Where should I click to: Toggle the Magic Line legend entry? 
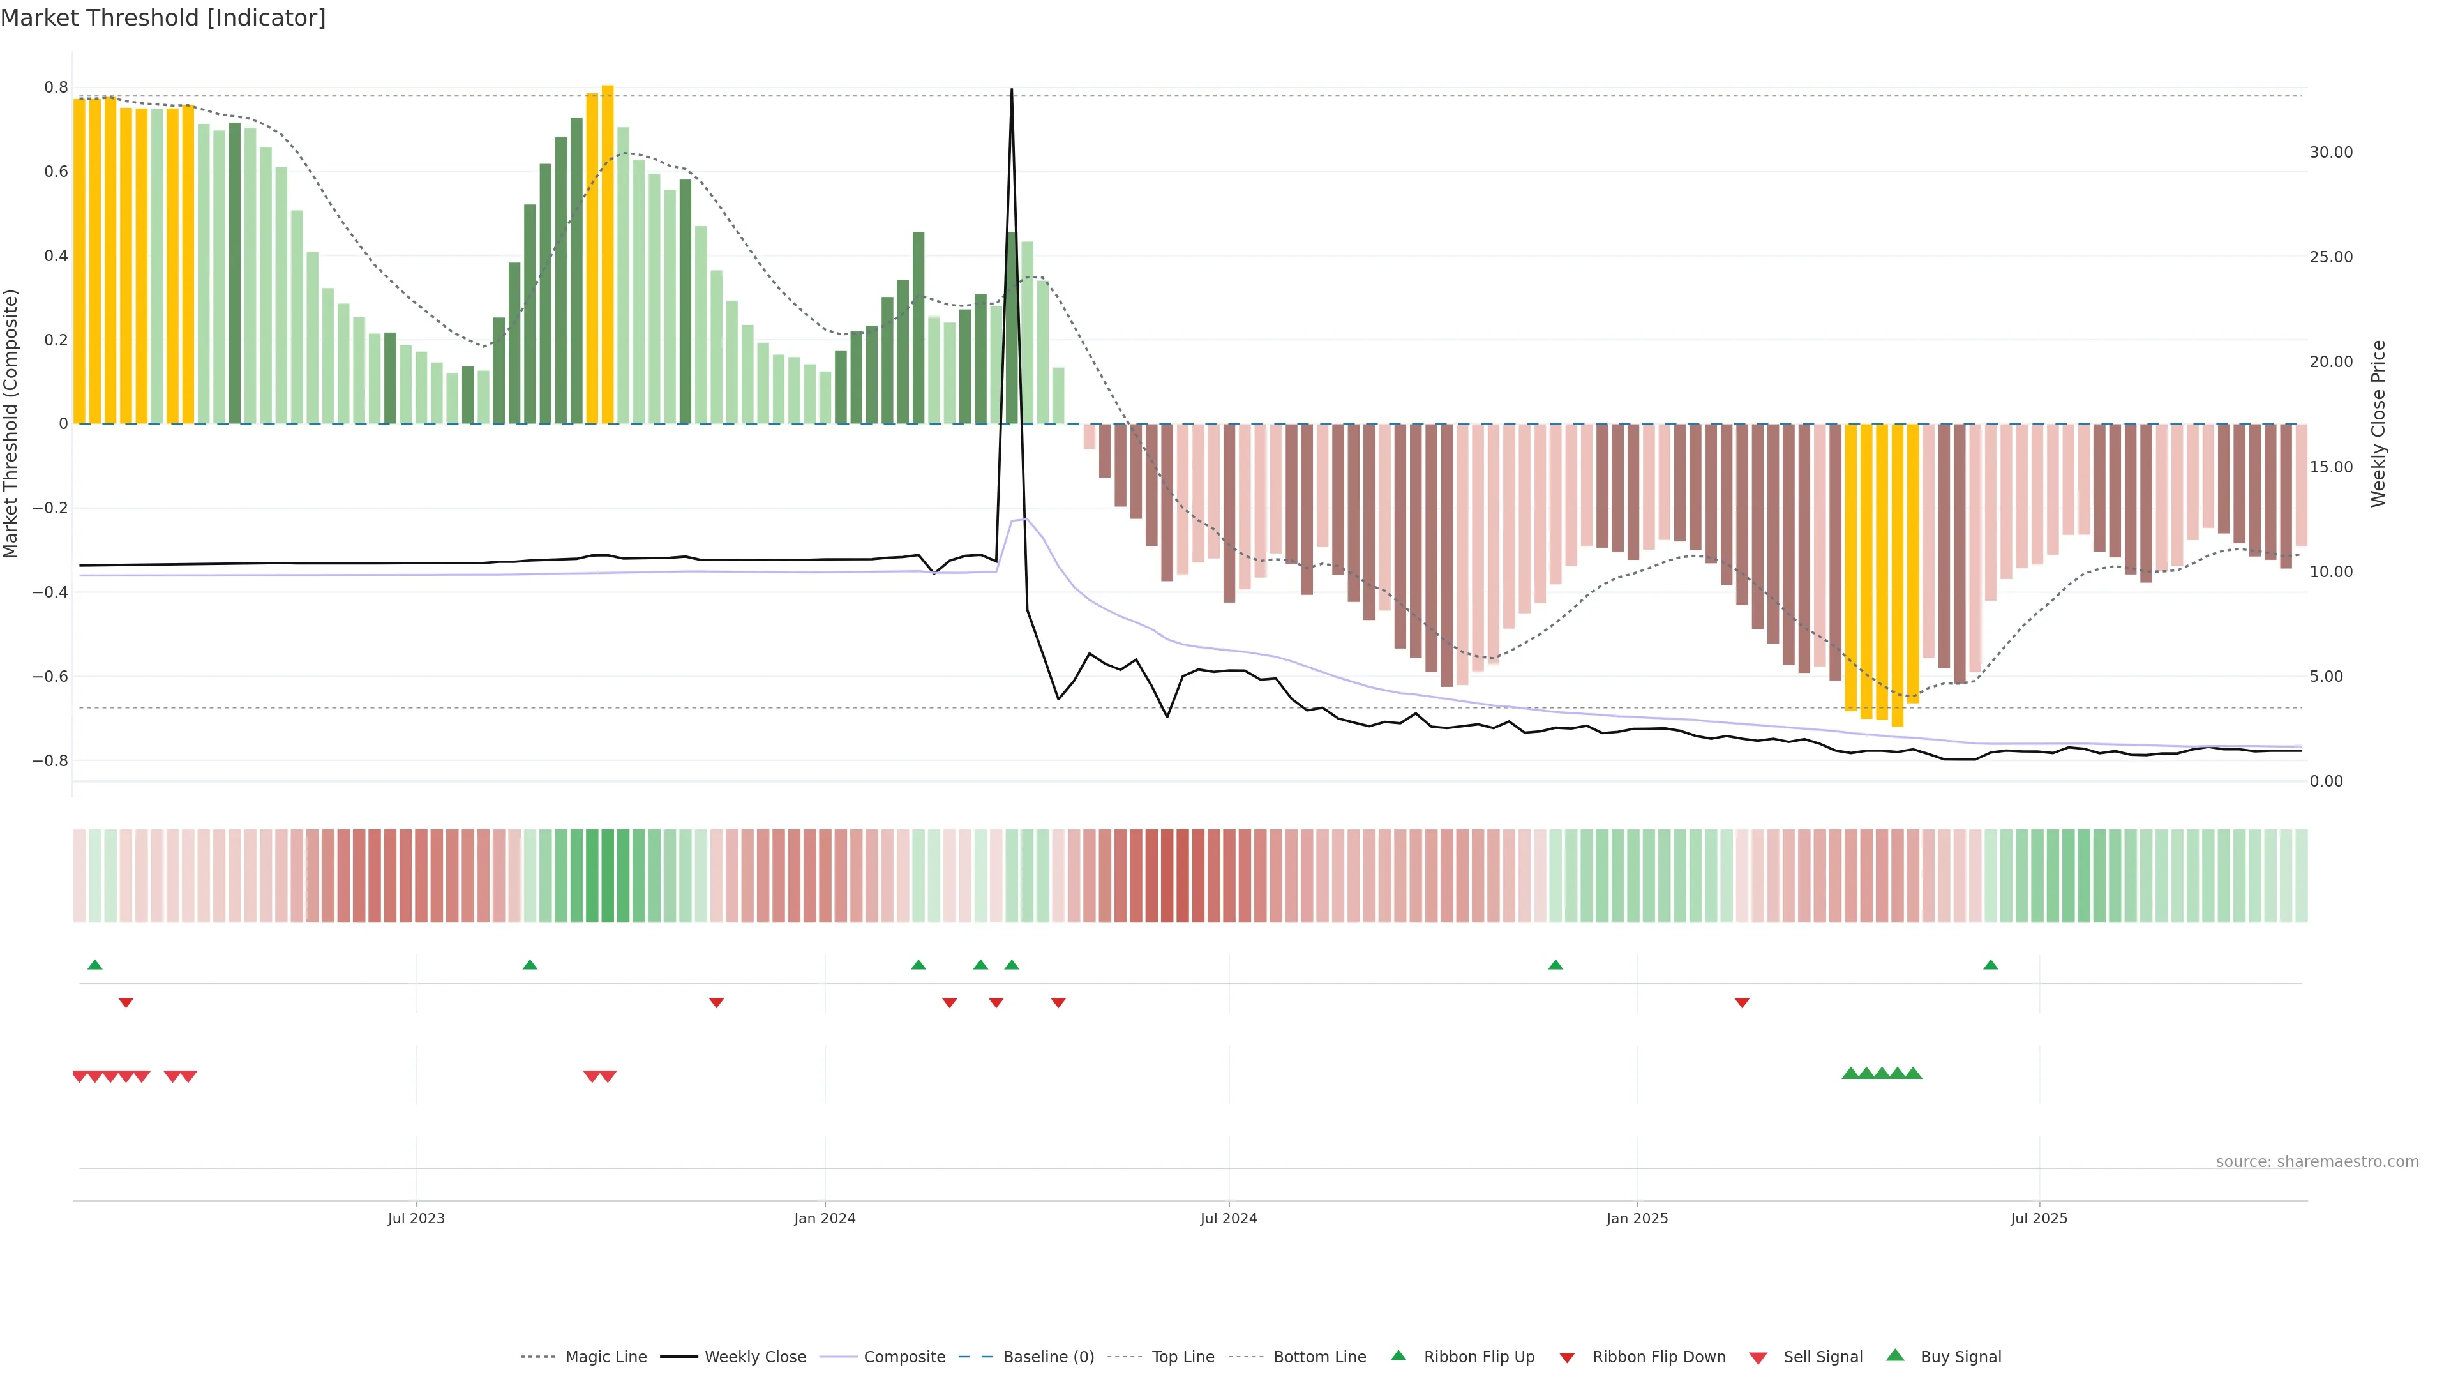[x=605, y=1357]
